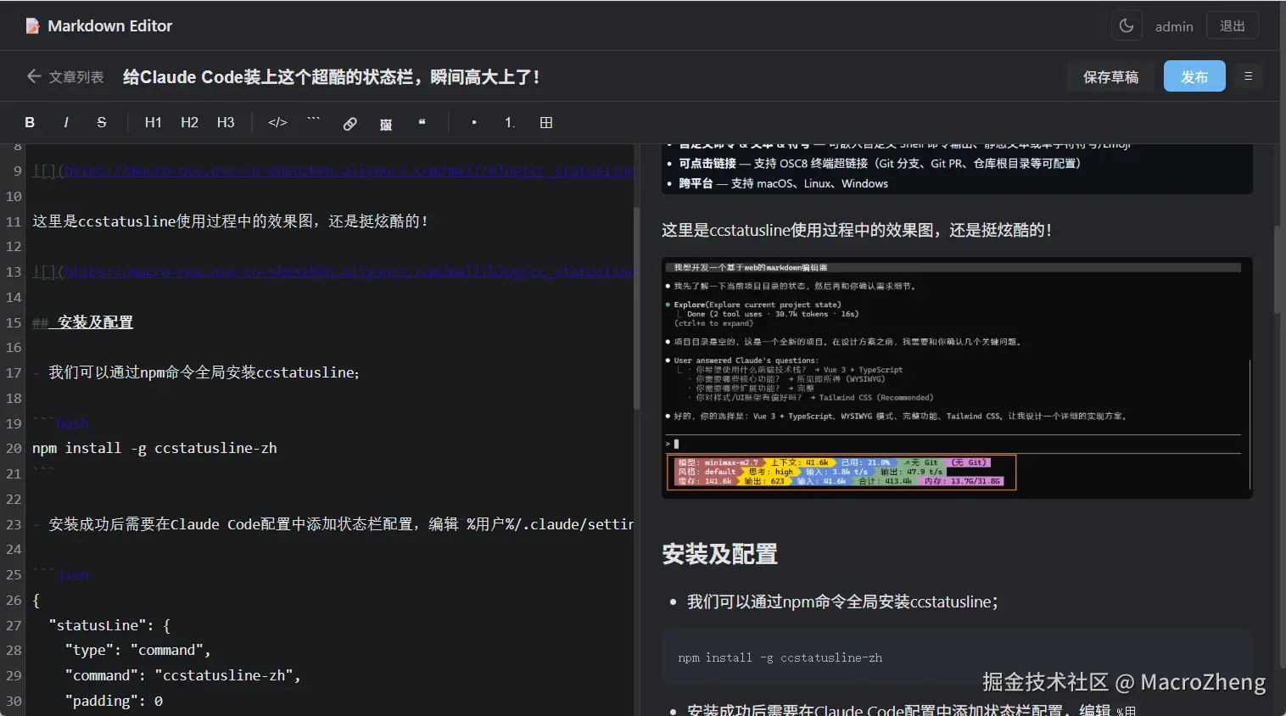Click the 跨平台 bullet in the preview
This screenshot has height=716, width=1286.
point(784,183)
